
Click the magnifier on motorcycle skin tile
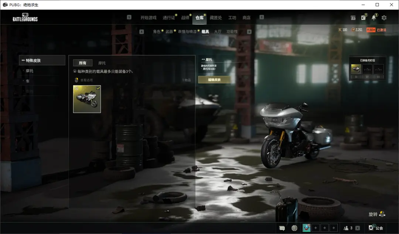76,89
